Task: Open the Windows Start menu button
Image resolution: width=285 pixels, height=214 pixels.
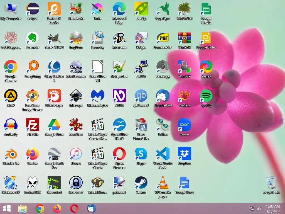Action: tap(7, 208)
